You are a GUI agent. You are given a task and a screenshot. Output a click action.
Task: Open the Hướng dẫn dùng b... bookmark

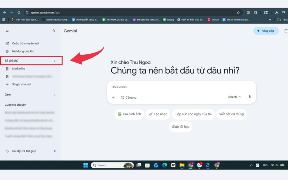click(x=85, y=20)
